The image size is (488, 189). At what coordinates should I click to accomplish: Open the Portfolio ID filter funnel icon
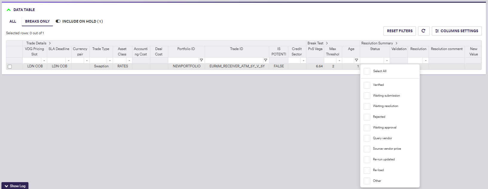[x=201, y=60]
